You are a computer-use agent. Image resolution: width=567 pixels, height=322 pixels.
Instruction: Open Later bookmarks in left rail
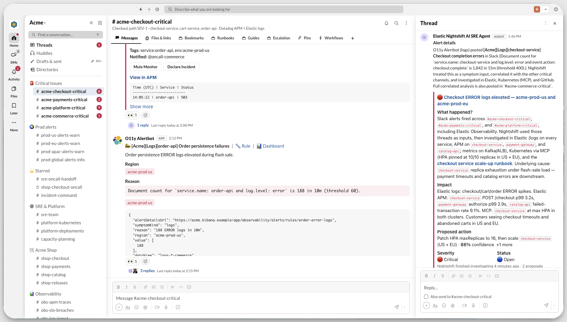(x=14, y=108)
